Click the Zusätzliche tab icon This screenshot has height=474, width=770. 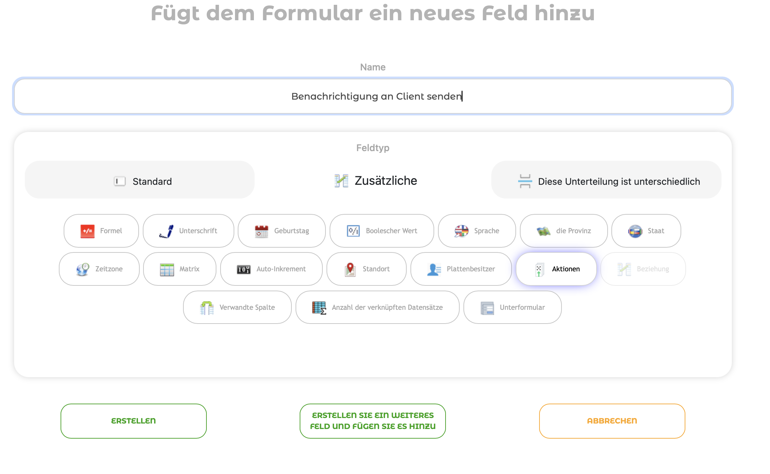coord(341,181)
